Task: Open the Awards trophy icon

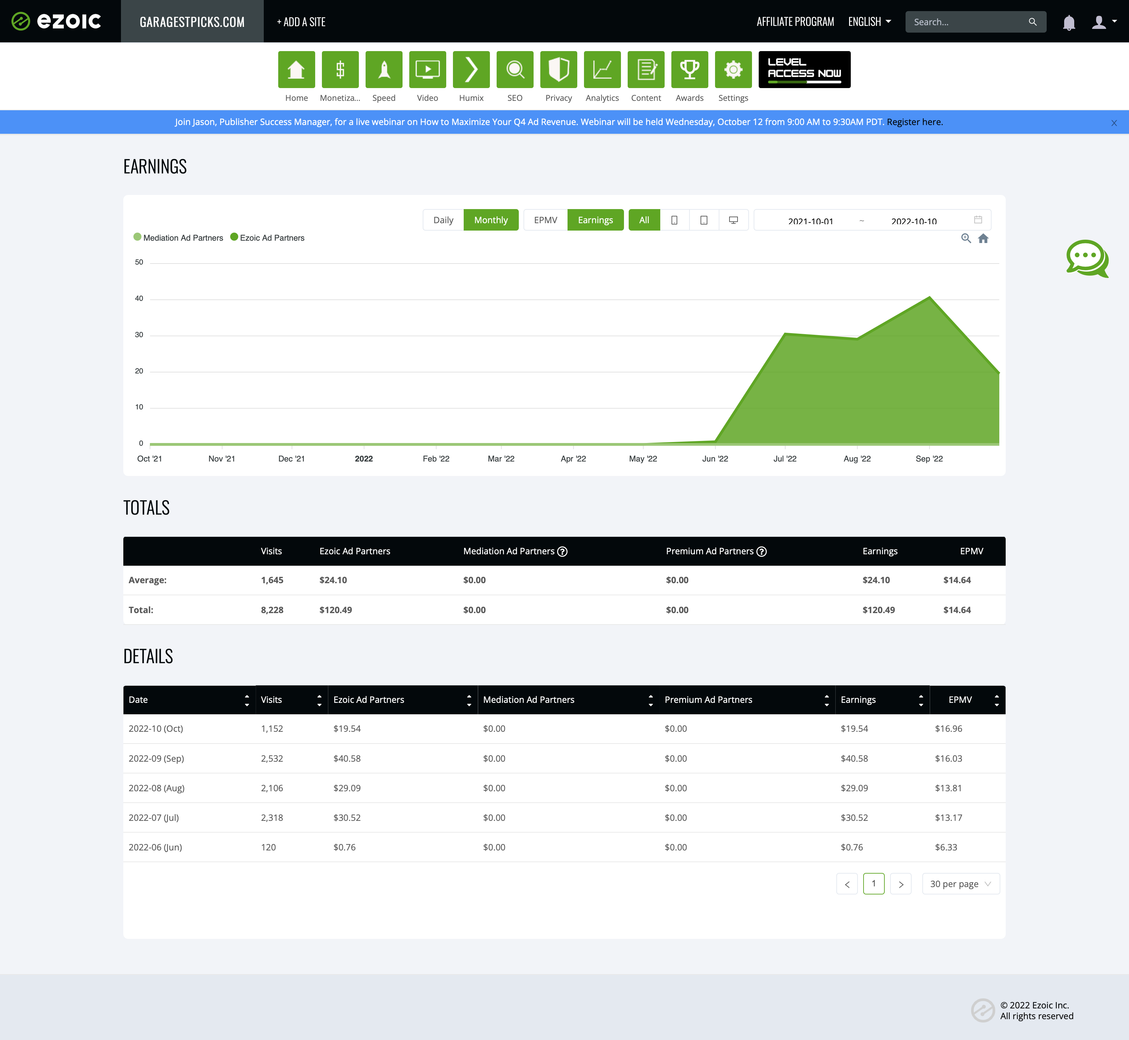Action: point(689,70)
